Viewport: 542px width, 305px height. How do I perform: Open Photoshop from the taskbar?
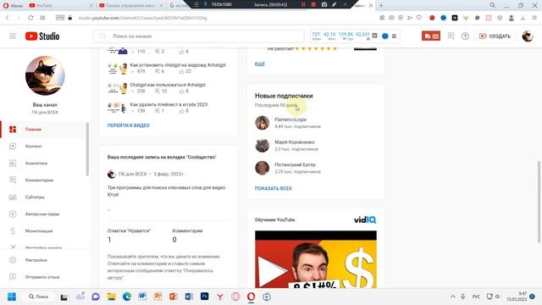click(x=205, y=297)
